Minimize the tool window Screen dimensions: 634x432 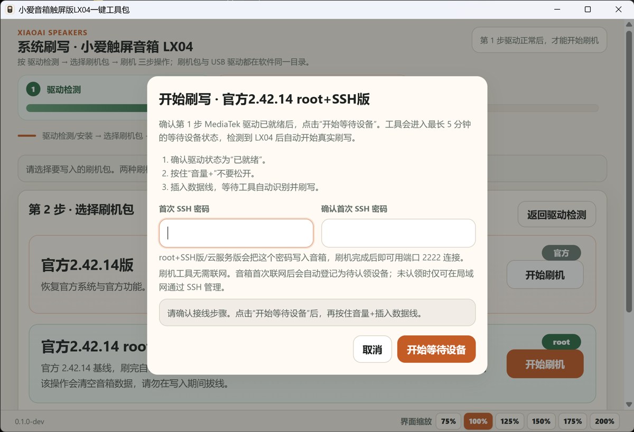(557, 10)
